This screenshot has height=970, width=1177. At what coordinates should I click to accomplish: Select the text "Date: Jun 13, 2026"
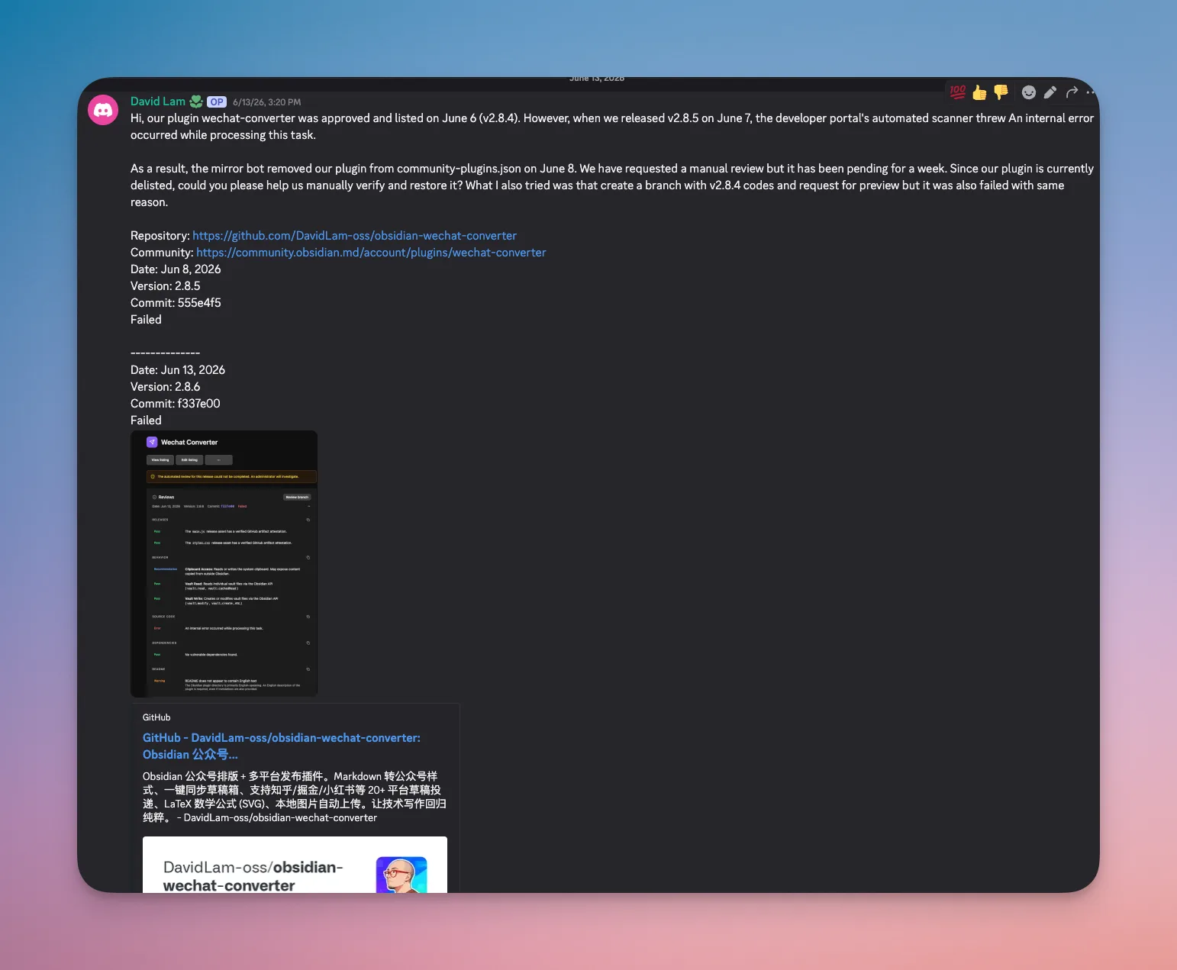(x=178, y=370)
